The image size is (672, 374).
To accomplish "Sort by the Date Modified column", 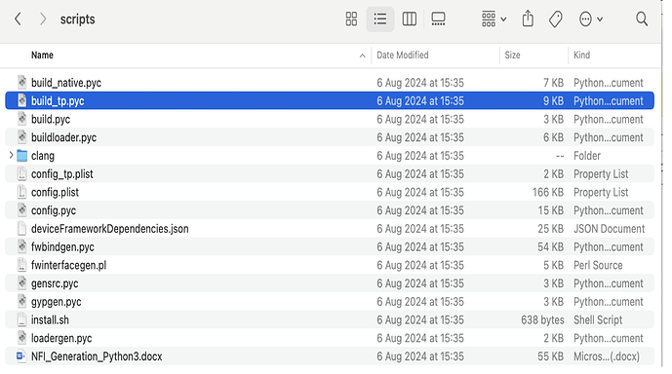I will click(403, 56).
